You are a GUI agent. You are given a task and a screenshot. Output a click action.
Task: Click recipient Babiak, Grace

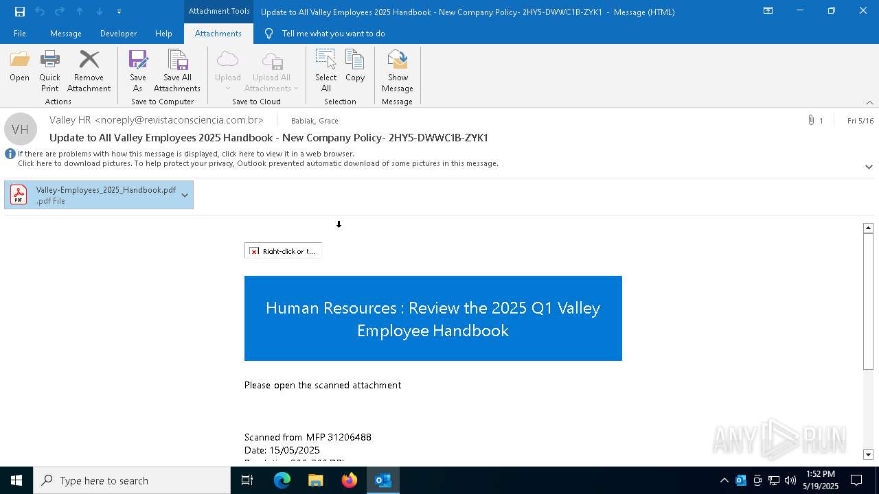tap(315, 121)
